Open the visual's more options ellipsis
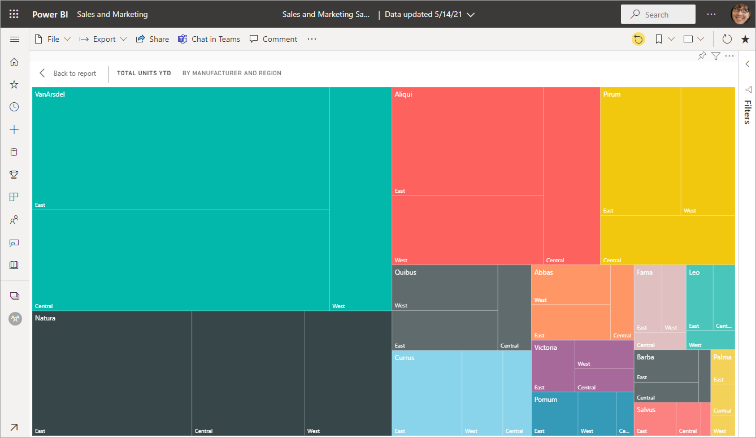This screenshot has width=756, height=438. 729,55
